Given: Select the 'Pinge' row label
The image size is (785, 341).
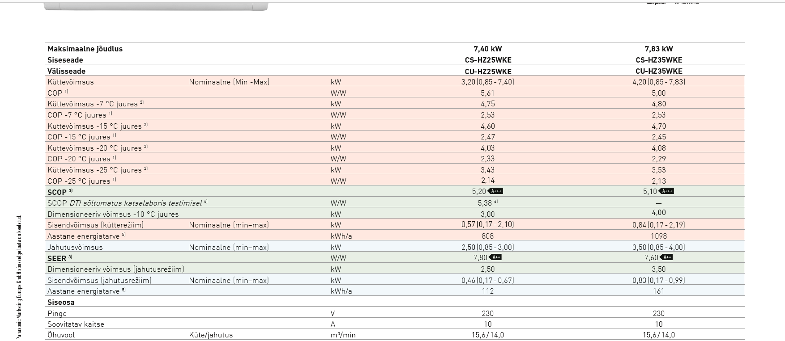Looking at the screenshot, I should coord(57,314).
